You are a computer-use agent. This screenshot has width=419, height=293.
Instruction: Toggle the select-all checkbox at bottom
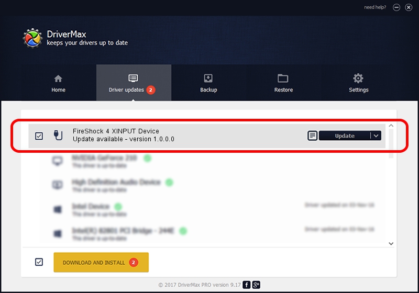pyautogui.click(x=39, y=262)
